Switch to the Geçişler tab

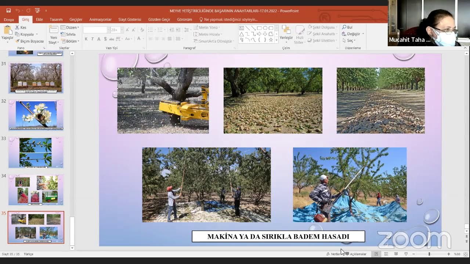click(x=76, y=19)
